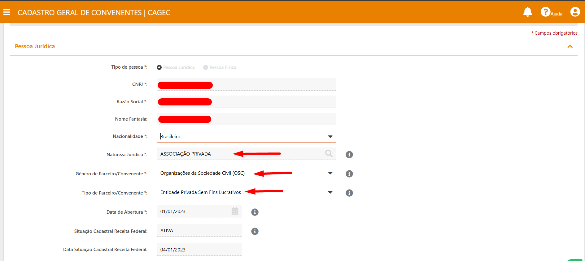The width and height of the screenshot is (585, 261).
Task: Click the Natureza Jurídica search magnifier icon
Action: pos(329,153)
